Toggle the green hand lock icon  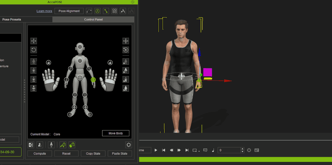coord(72,145)
